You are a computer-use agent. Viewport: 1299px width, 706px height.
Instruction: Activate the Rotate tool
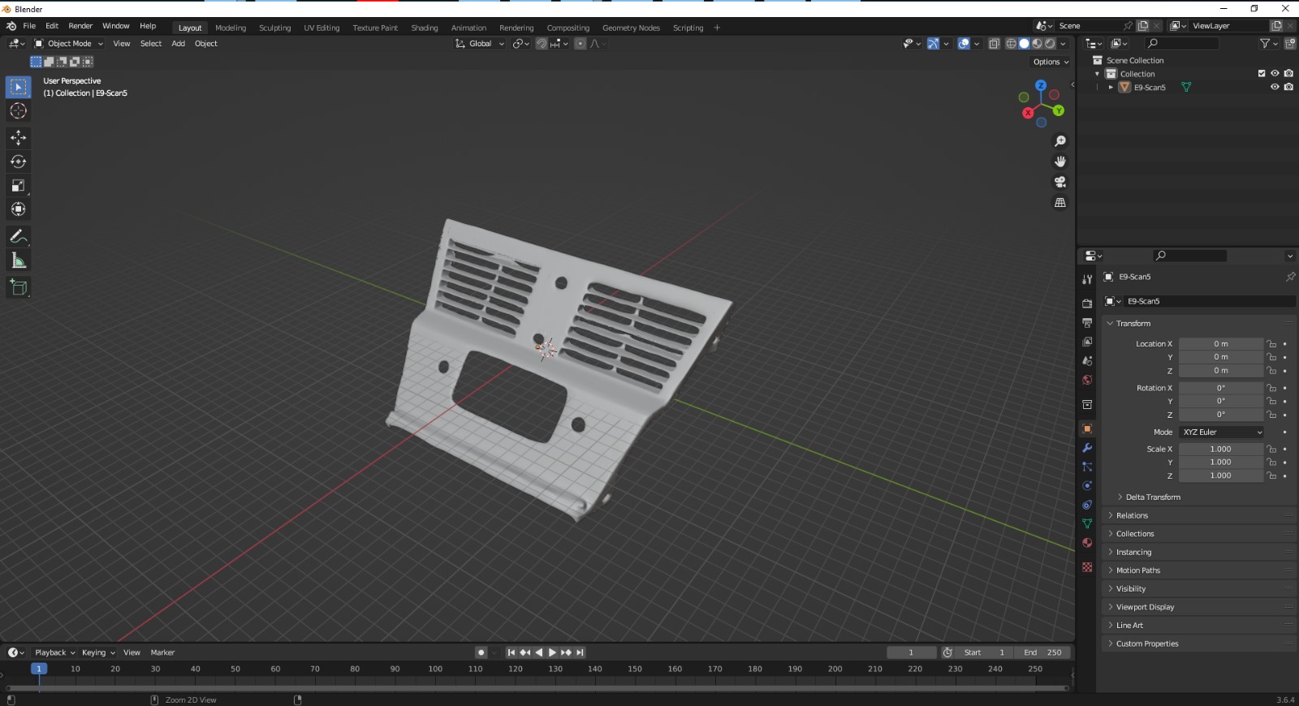pyautogui.click(x=18, y=161)
